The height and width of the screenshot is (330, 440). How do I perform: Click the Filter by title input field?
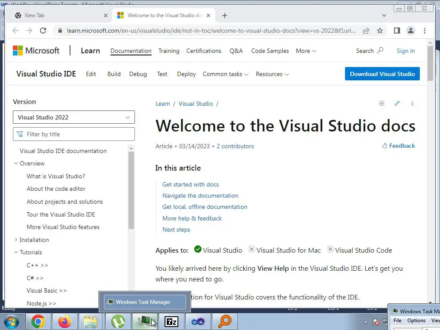pos(74,134)
